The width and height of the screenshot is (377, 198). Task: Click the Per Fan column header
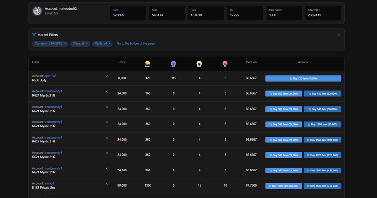point(251,62)
